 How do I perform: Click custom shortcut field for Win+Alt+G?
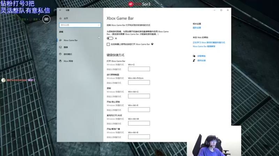(139, 96)
